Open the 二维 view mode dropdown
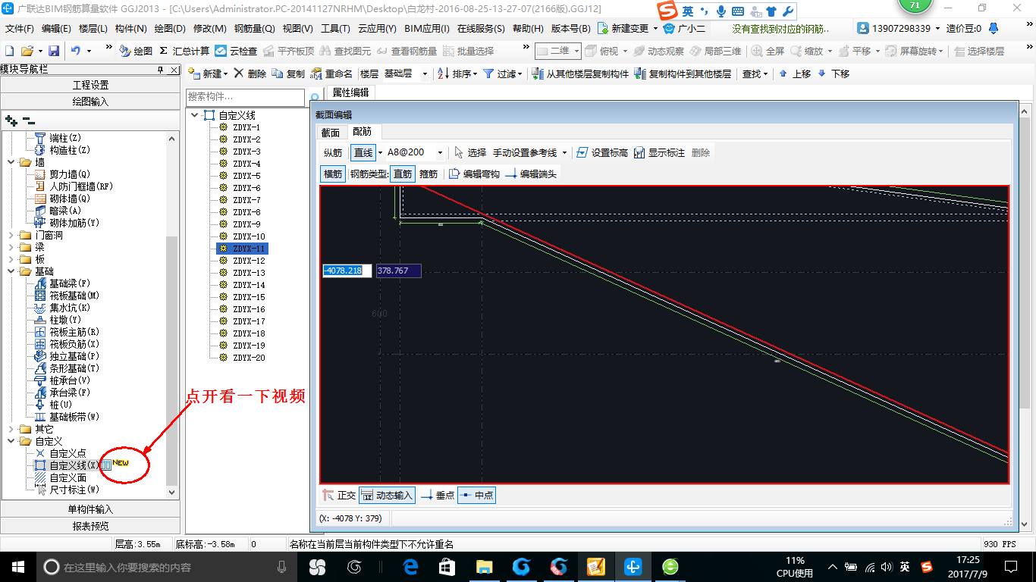 point(576,51)
